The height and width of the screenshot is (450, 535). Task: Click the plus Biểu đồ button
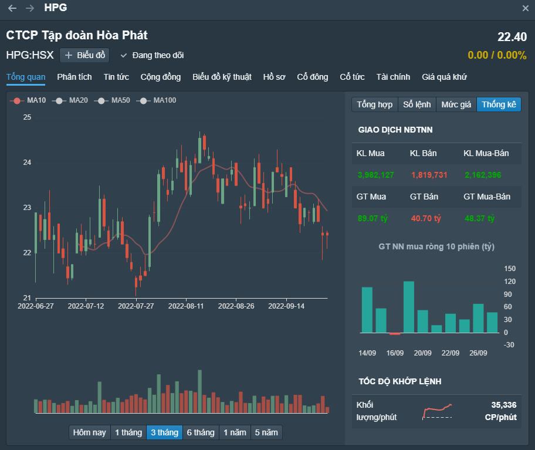[x=84, y=55]
